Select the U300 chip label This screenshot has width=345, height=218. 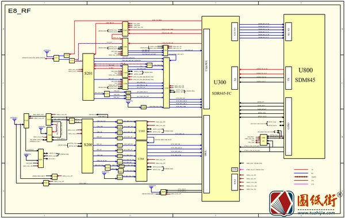point(220,82)
